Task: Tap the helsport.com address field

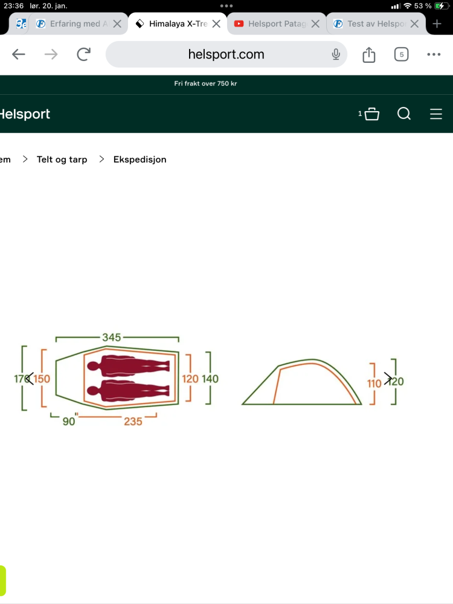Action: pos(226,54)
